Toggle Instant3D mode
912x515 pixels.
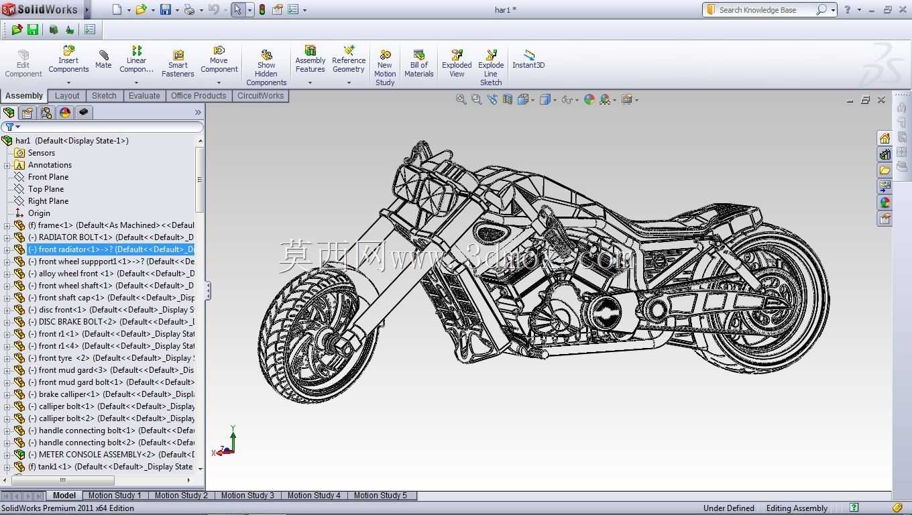pyautogui.click(x=528, y=59)
